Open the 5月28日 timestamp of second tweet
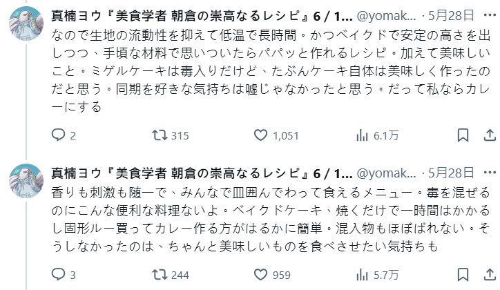 point(451,171)
